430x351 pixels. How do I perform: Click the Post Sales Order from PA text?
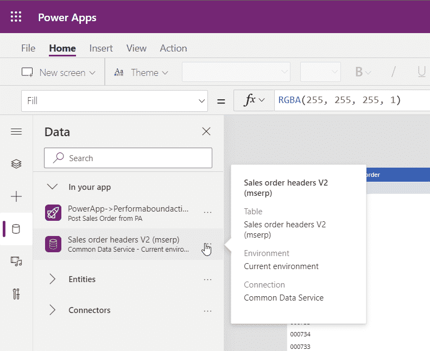[x=105, y=219]
